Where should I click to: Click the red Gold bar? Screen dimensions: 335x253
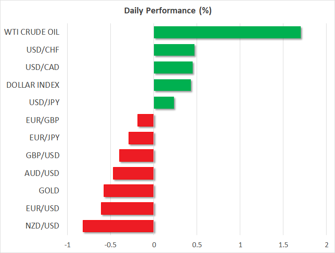[129, 191]
